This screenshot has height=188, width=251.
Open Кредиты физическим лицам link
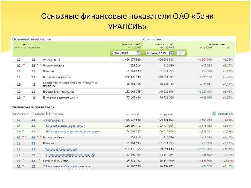pyautogui.click(x=67, y=126)
